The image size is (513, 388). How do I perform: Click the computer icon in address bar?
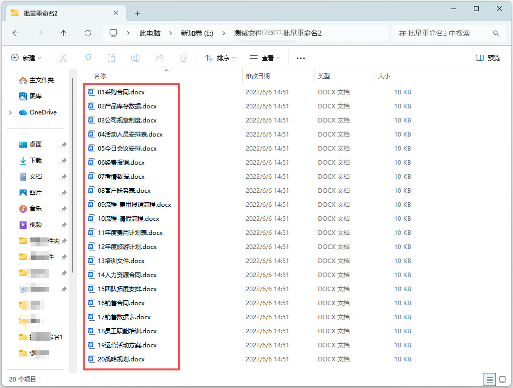113,33
